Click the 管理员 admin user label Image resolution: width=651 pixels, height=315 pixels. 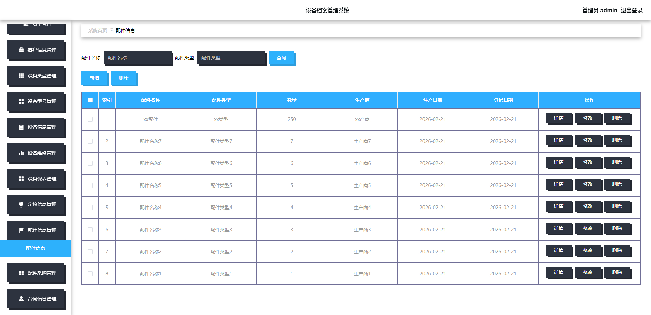(599, 10)
